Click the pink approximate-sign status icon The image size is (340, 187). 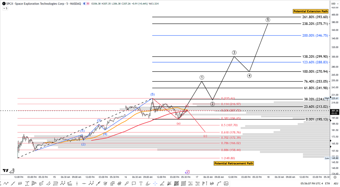click(x=88, y=3)
